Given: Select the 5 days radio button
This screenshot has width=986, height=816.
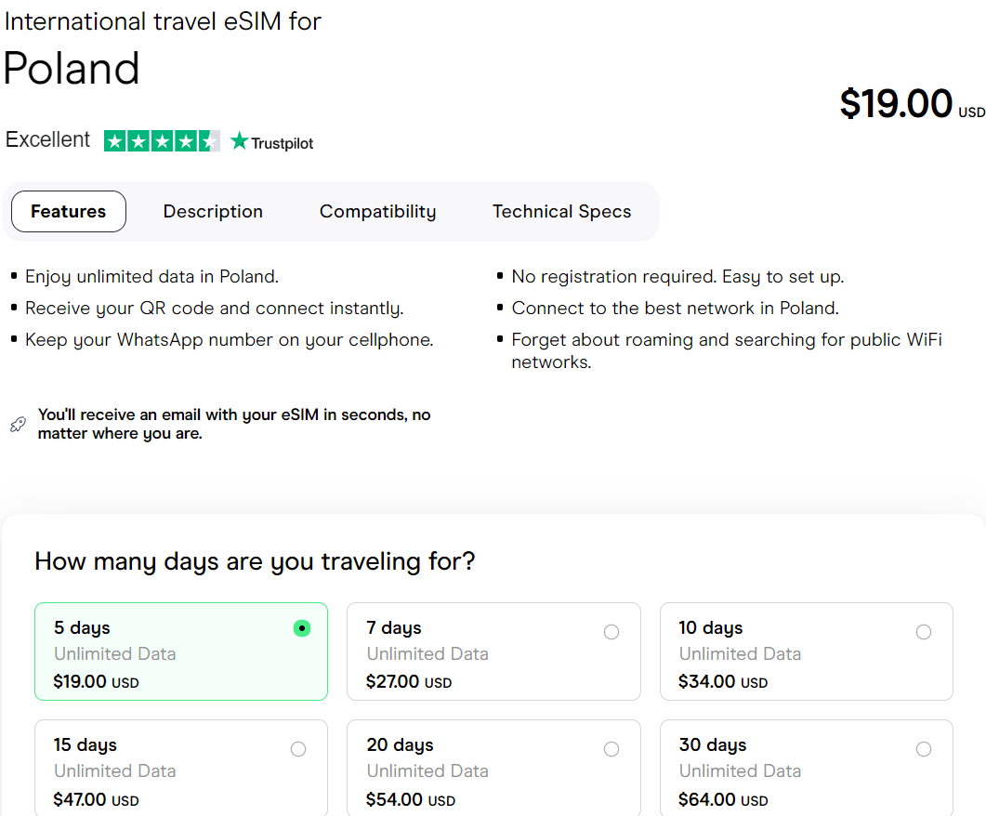Looking at the screenshot, I should coord(301,628).
